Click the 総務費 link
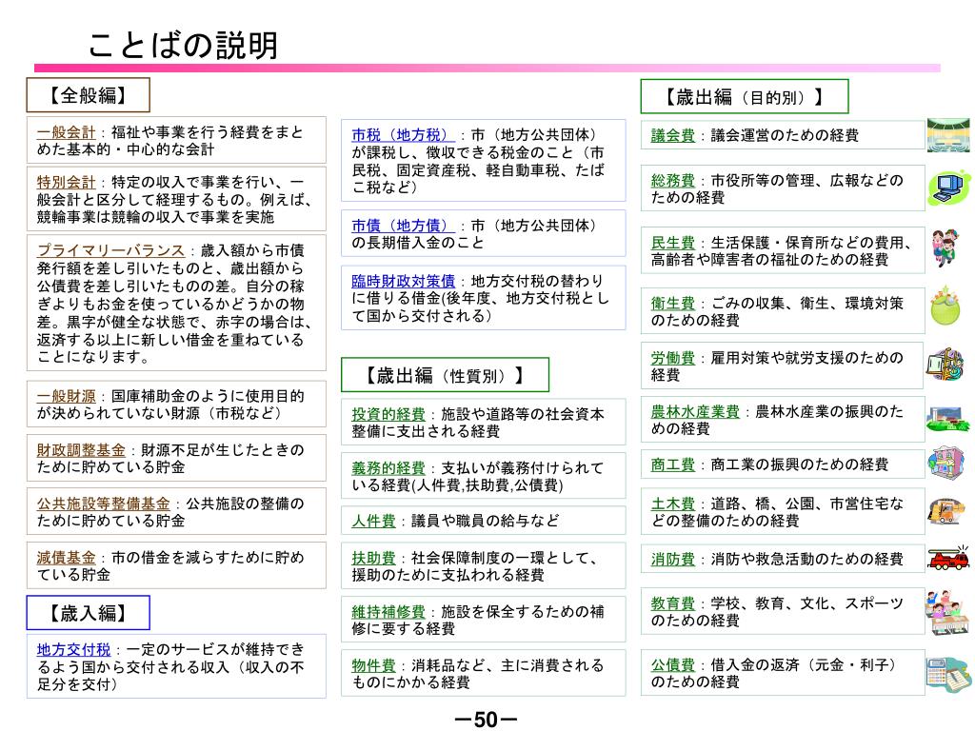This screenshot has width=975, height=731. click(x=673, y=181)
